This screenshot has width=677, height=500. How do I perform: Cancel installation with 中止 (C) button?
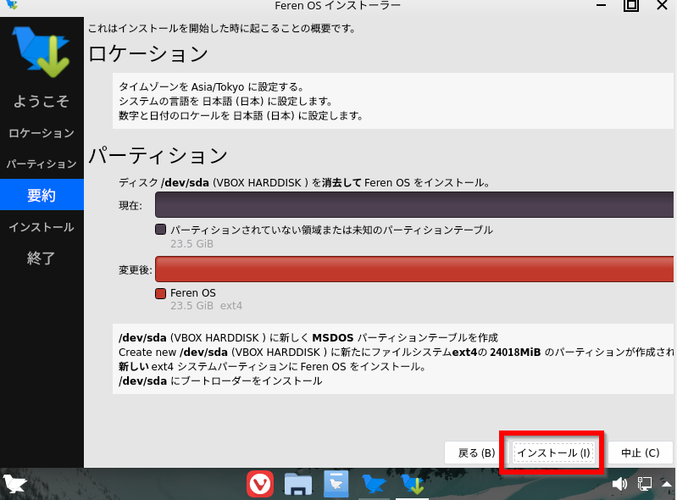pyautogui.click(x=641, y=453)
